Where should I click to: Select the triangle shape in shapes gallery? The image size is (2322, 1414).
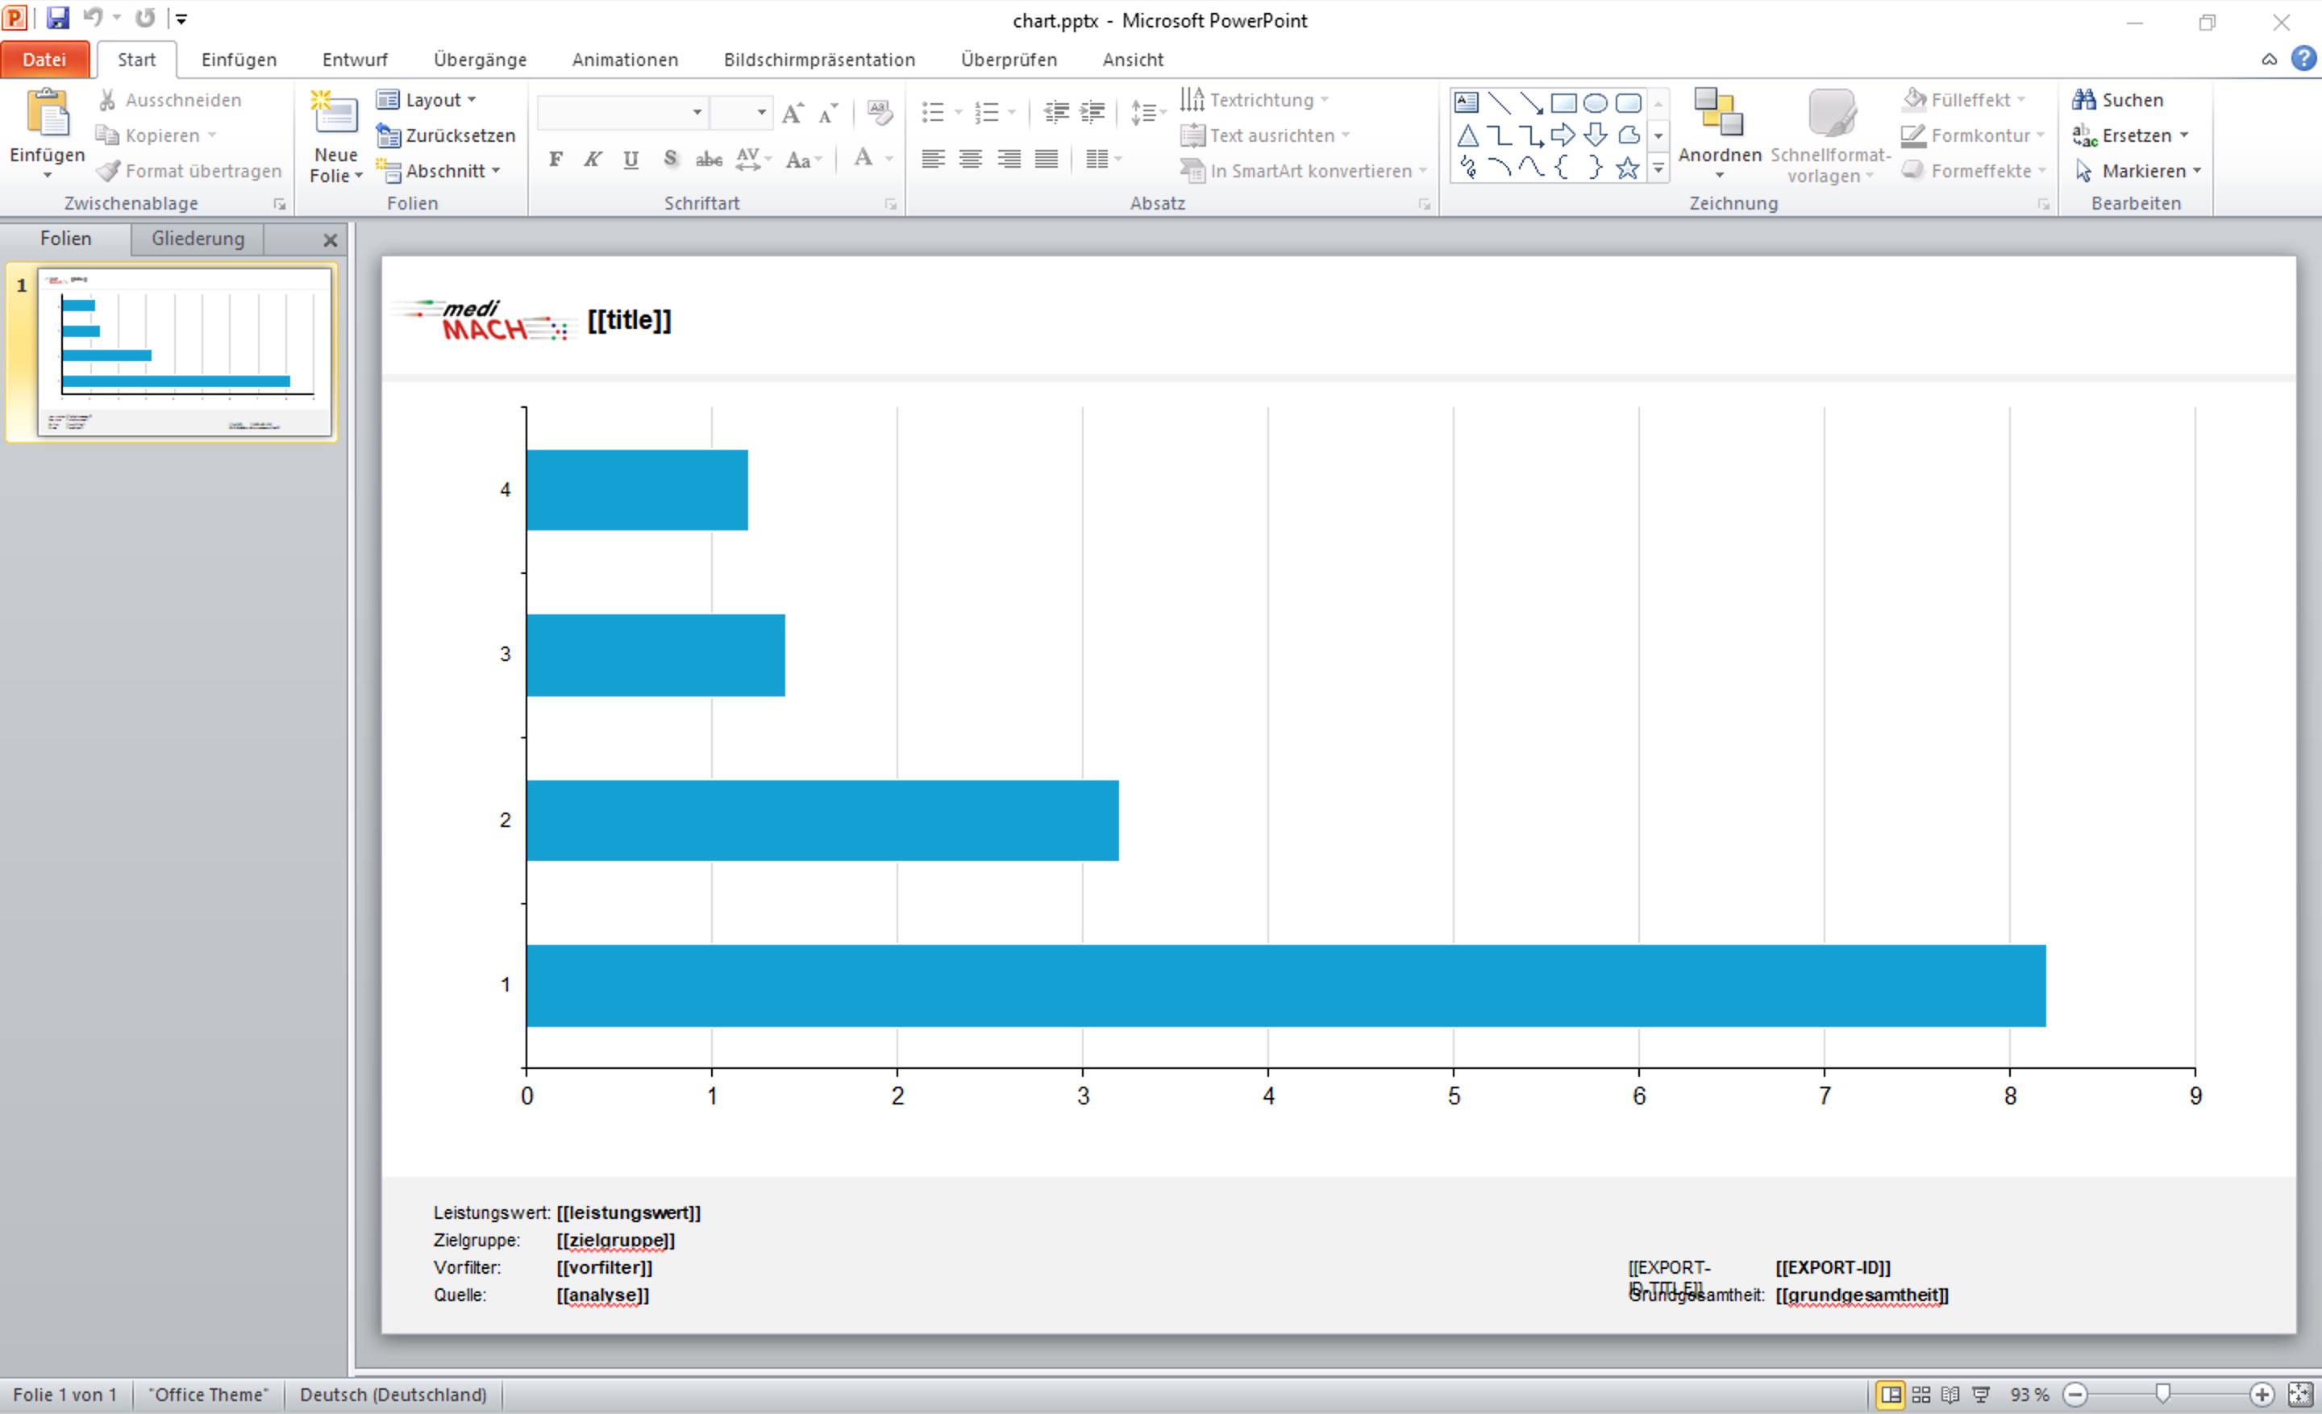click(x=1467, y=135)
